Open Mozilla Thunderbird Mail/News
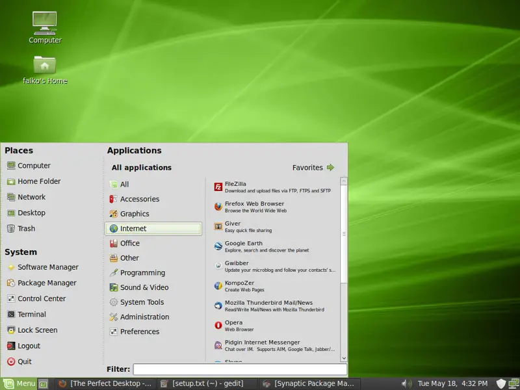 pyautogui.click(x=274, y=305)
